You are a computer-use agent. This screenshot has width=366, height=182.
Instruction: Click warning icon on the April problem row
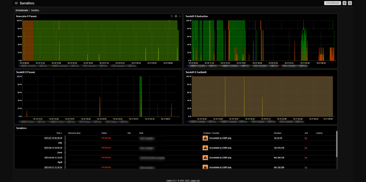pyautogui.click(x=205, y=158)
